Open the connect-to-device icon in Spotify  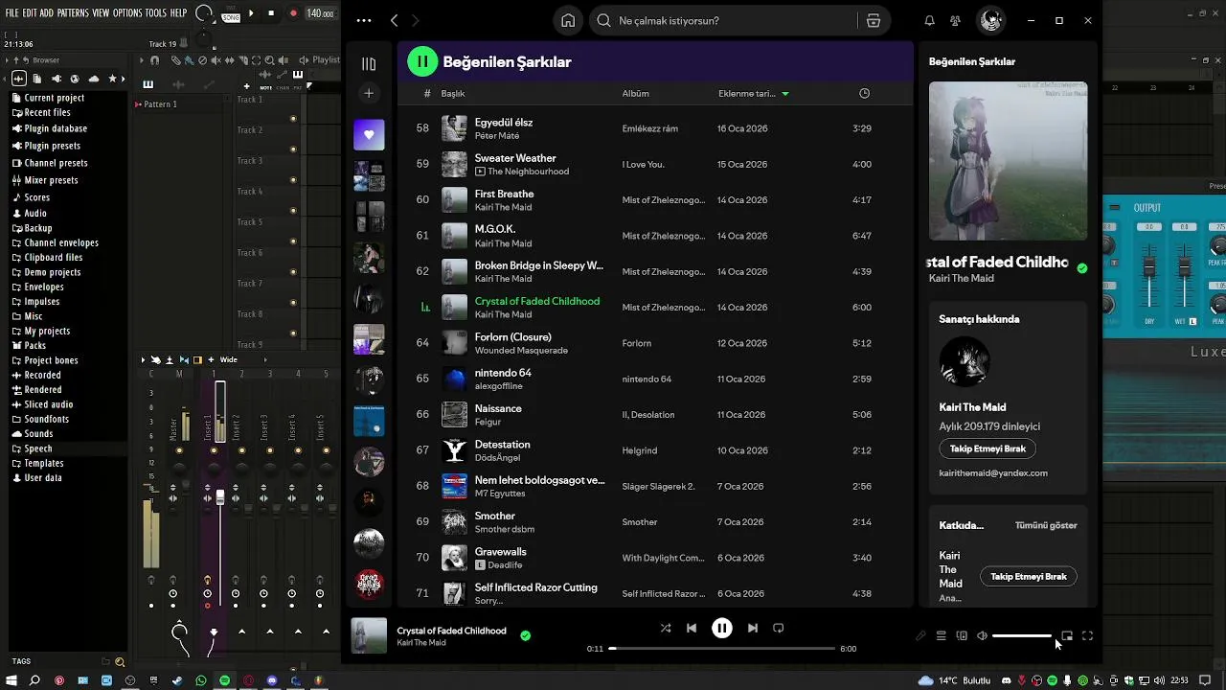coord(962,635)
